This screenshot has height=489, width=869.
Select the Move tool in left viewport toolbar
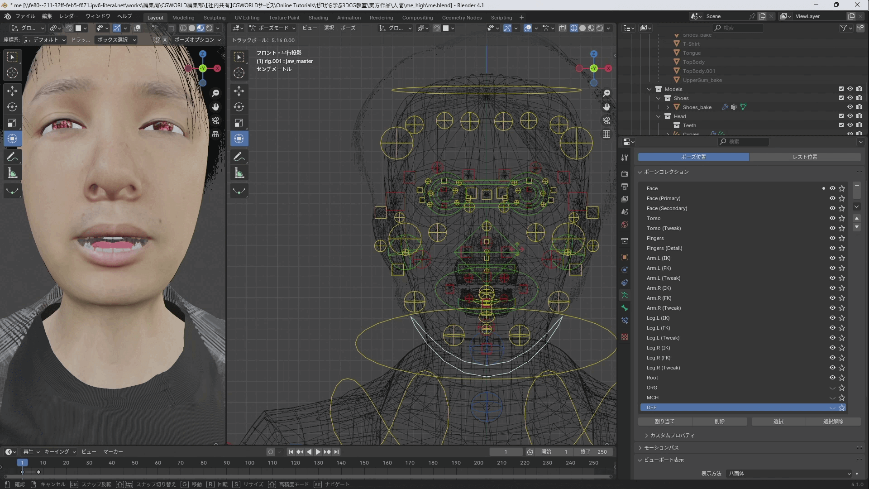[12, 91]
